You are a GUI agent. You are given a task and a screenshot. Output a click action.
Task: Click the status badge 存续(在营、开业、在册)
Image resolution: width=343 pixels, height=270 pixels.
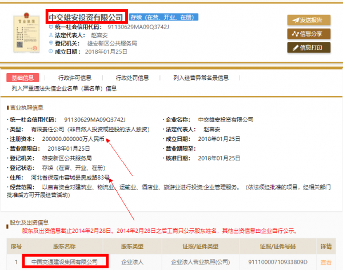tap(163, 17)
